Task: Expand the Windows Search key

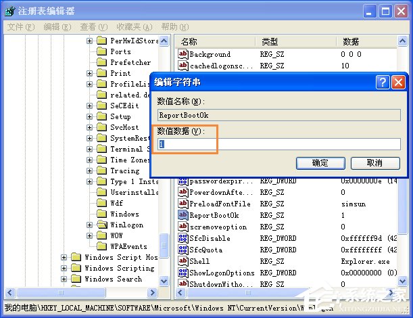Action: [x=64, y=279]
